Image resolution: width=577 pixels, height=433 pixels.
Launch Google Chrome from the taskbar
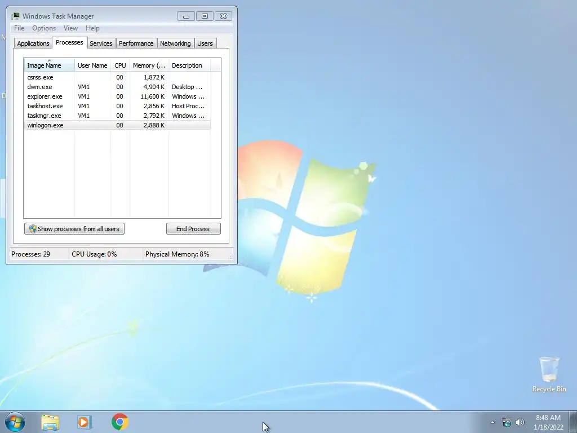[120, 422]
